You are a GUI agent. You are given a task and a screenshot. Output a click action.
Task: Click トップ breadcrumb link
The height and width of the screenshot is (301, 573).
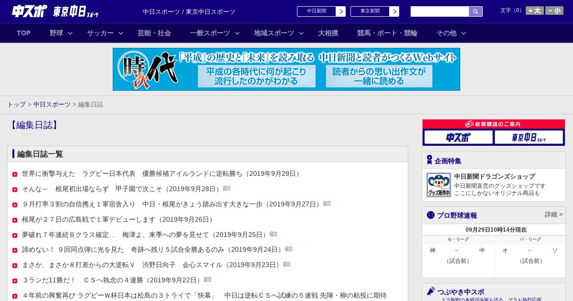(x=16, y=105)
